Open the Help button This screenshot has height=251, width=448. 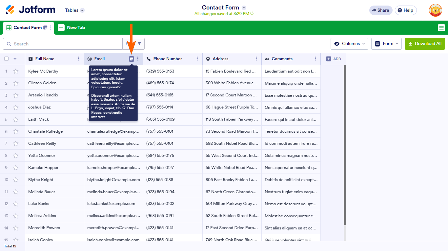[x=406, y=10]
